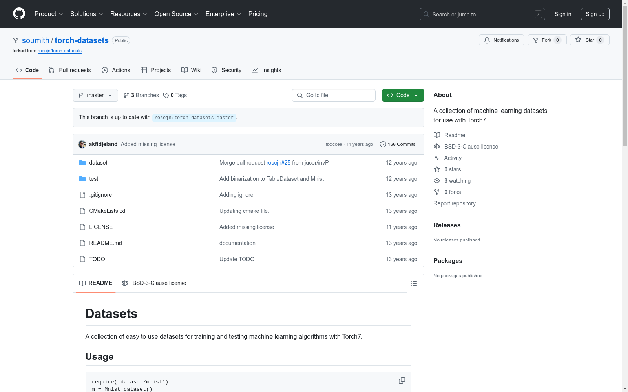628x392 pixels.
Task: Click the README.md file icon
Action: click(82, 243)
